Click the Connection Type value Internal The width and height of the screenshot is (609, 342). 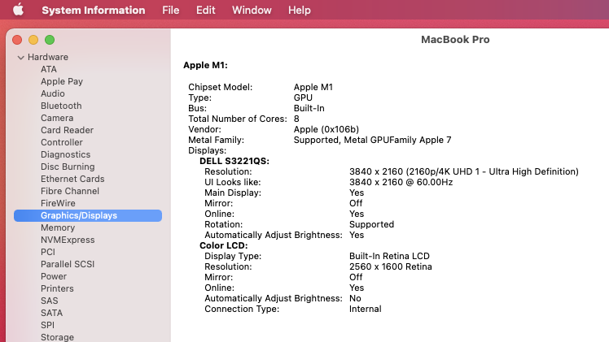pos(365,309)
